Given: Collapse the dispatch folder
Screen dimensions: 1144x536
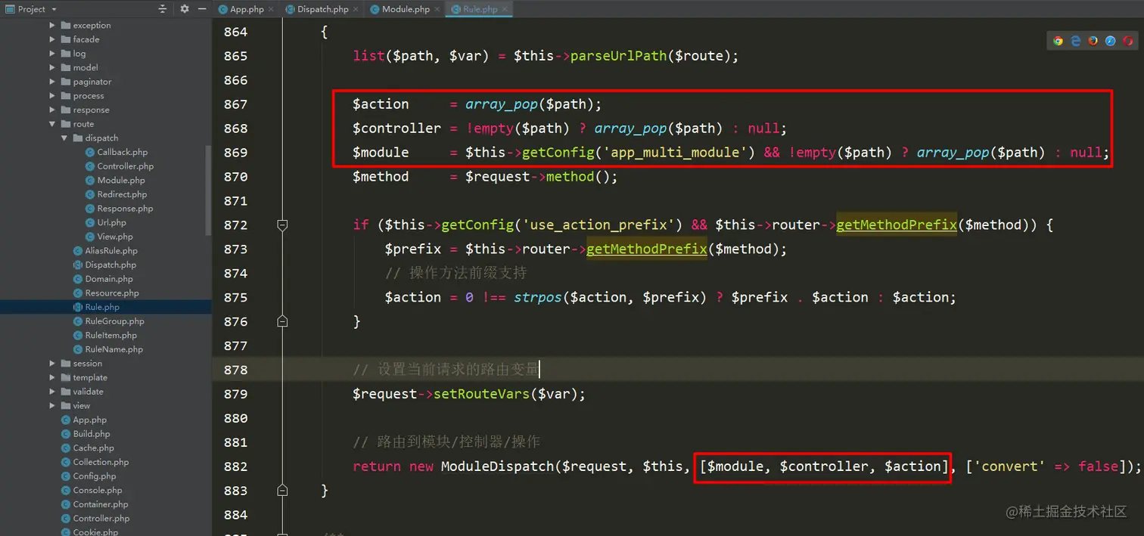Looking at the screenshot, I should (64, 138).
